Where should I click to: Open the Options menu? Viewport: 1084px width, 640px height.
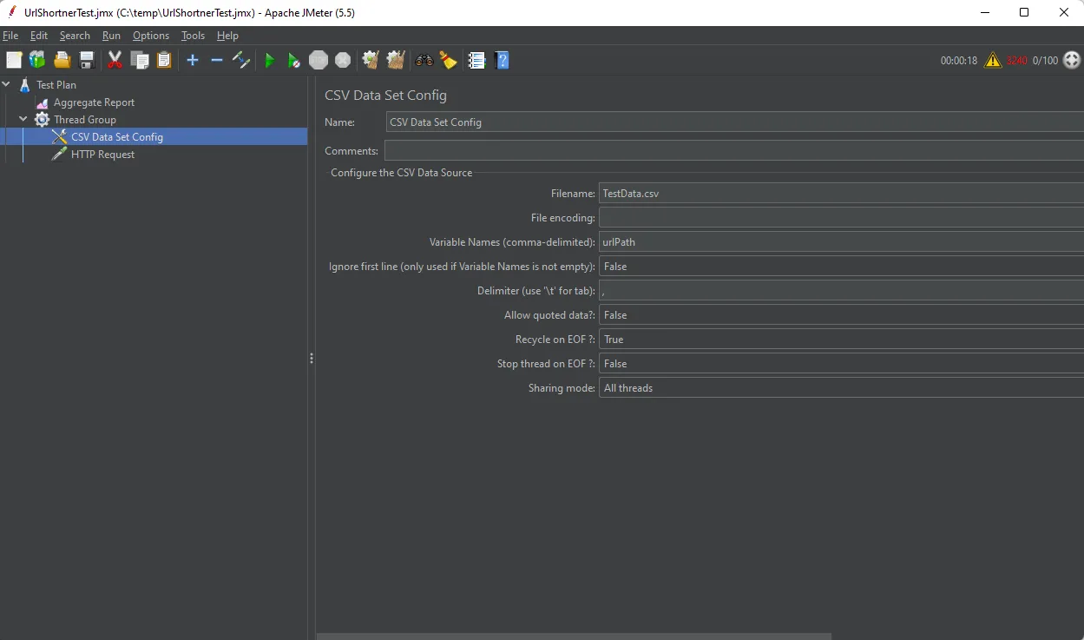pyautogui.click(x=151, y=36)
